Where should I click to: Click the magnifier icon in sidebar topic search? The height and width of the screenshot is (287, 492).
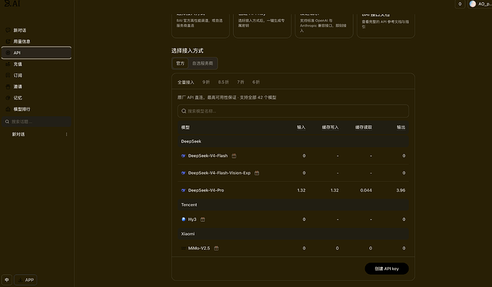(7, 122)
